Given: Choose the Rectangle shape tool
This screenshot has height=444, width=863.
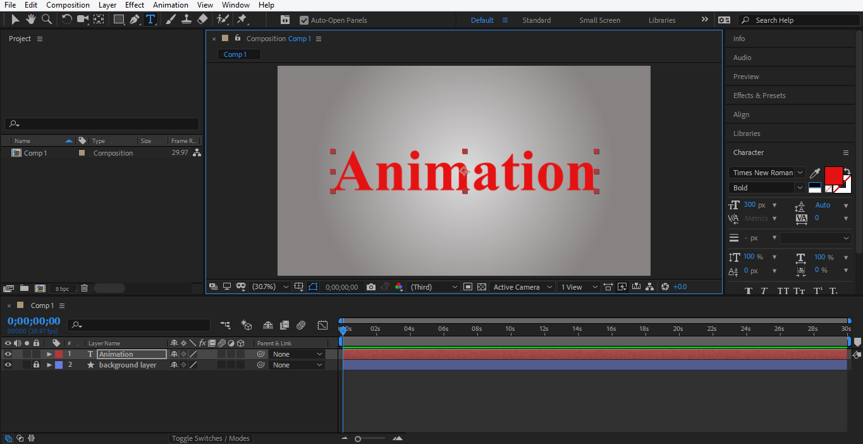Looking at the screenshot, I should [x=118, y=20].
